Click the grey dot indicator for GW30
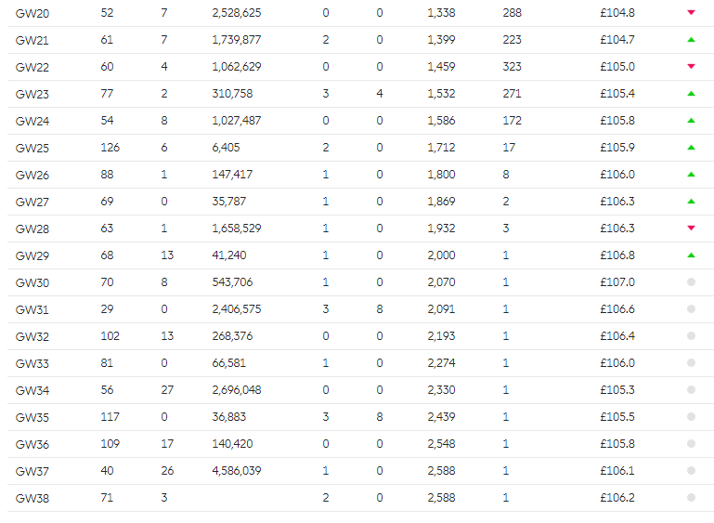 (691, 282)
